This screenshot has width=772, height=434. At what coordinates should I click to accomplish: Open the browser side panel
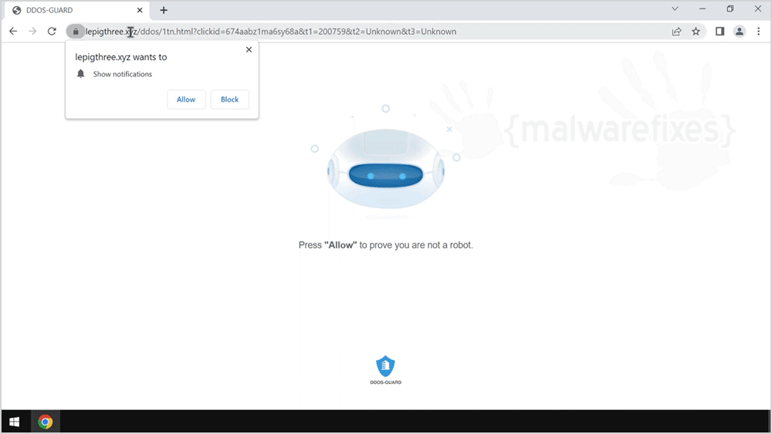tap(720, 32)
